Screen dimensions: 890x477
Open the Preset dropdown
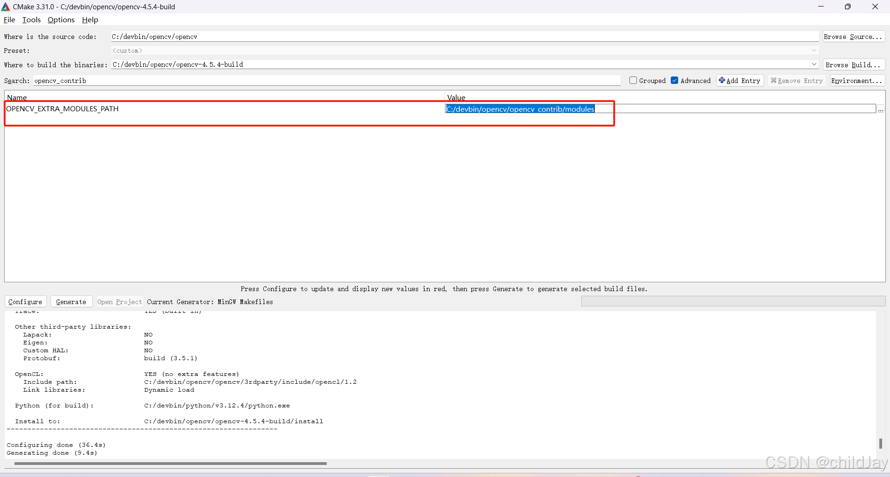(x=464, y=51)
